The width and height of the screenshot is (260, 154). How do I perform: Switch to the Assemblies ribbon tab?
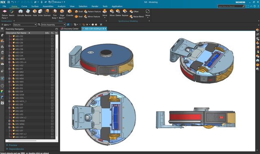coord(48,7)
